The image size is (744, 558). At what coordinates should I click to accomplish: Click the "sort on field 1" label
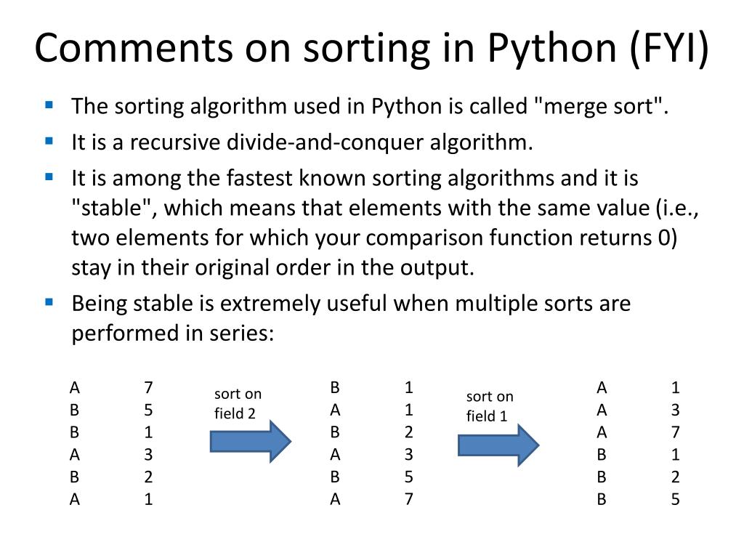pos(490,406)
